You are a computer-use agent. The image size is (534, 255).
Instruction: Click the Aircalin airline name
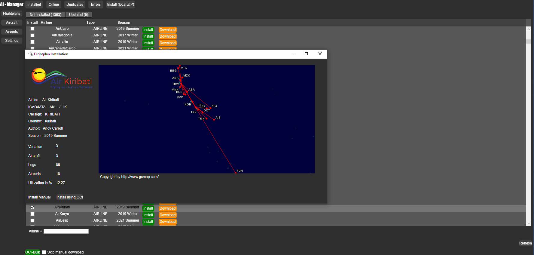pyautogui.click(x=62, y=42)
